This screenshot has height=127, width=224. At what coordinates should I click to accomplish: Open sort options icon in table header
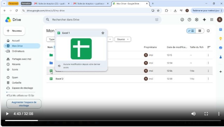(x=209, y=47)
